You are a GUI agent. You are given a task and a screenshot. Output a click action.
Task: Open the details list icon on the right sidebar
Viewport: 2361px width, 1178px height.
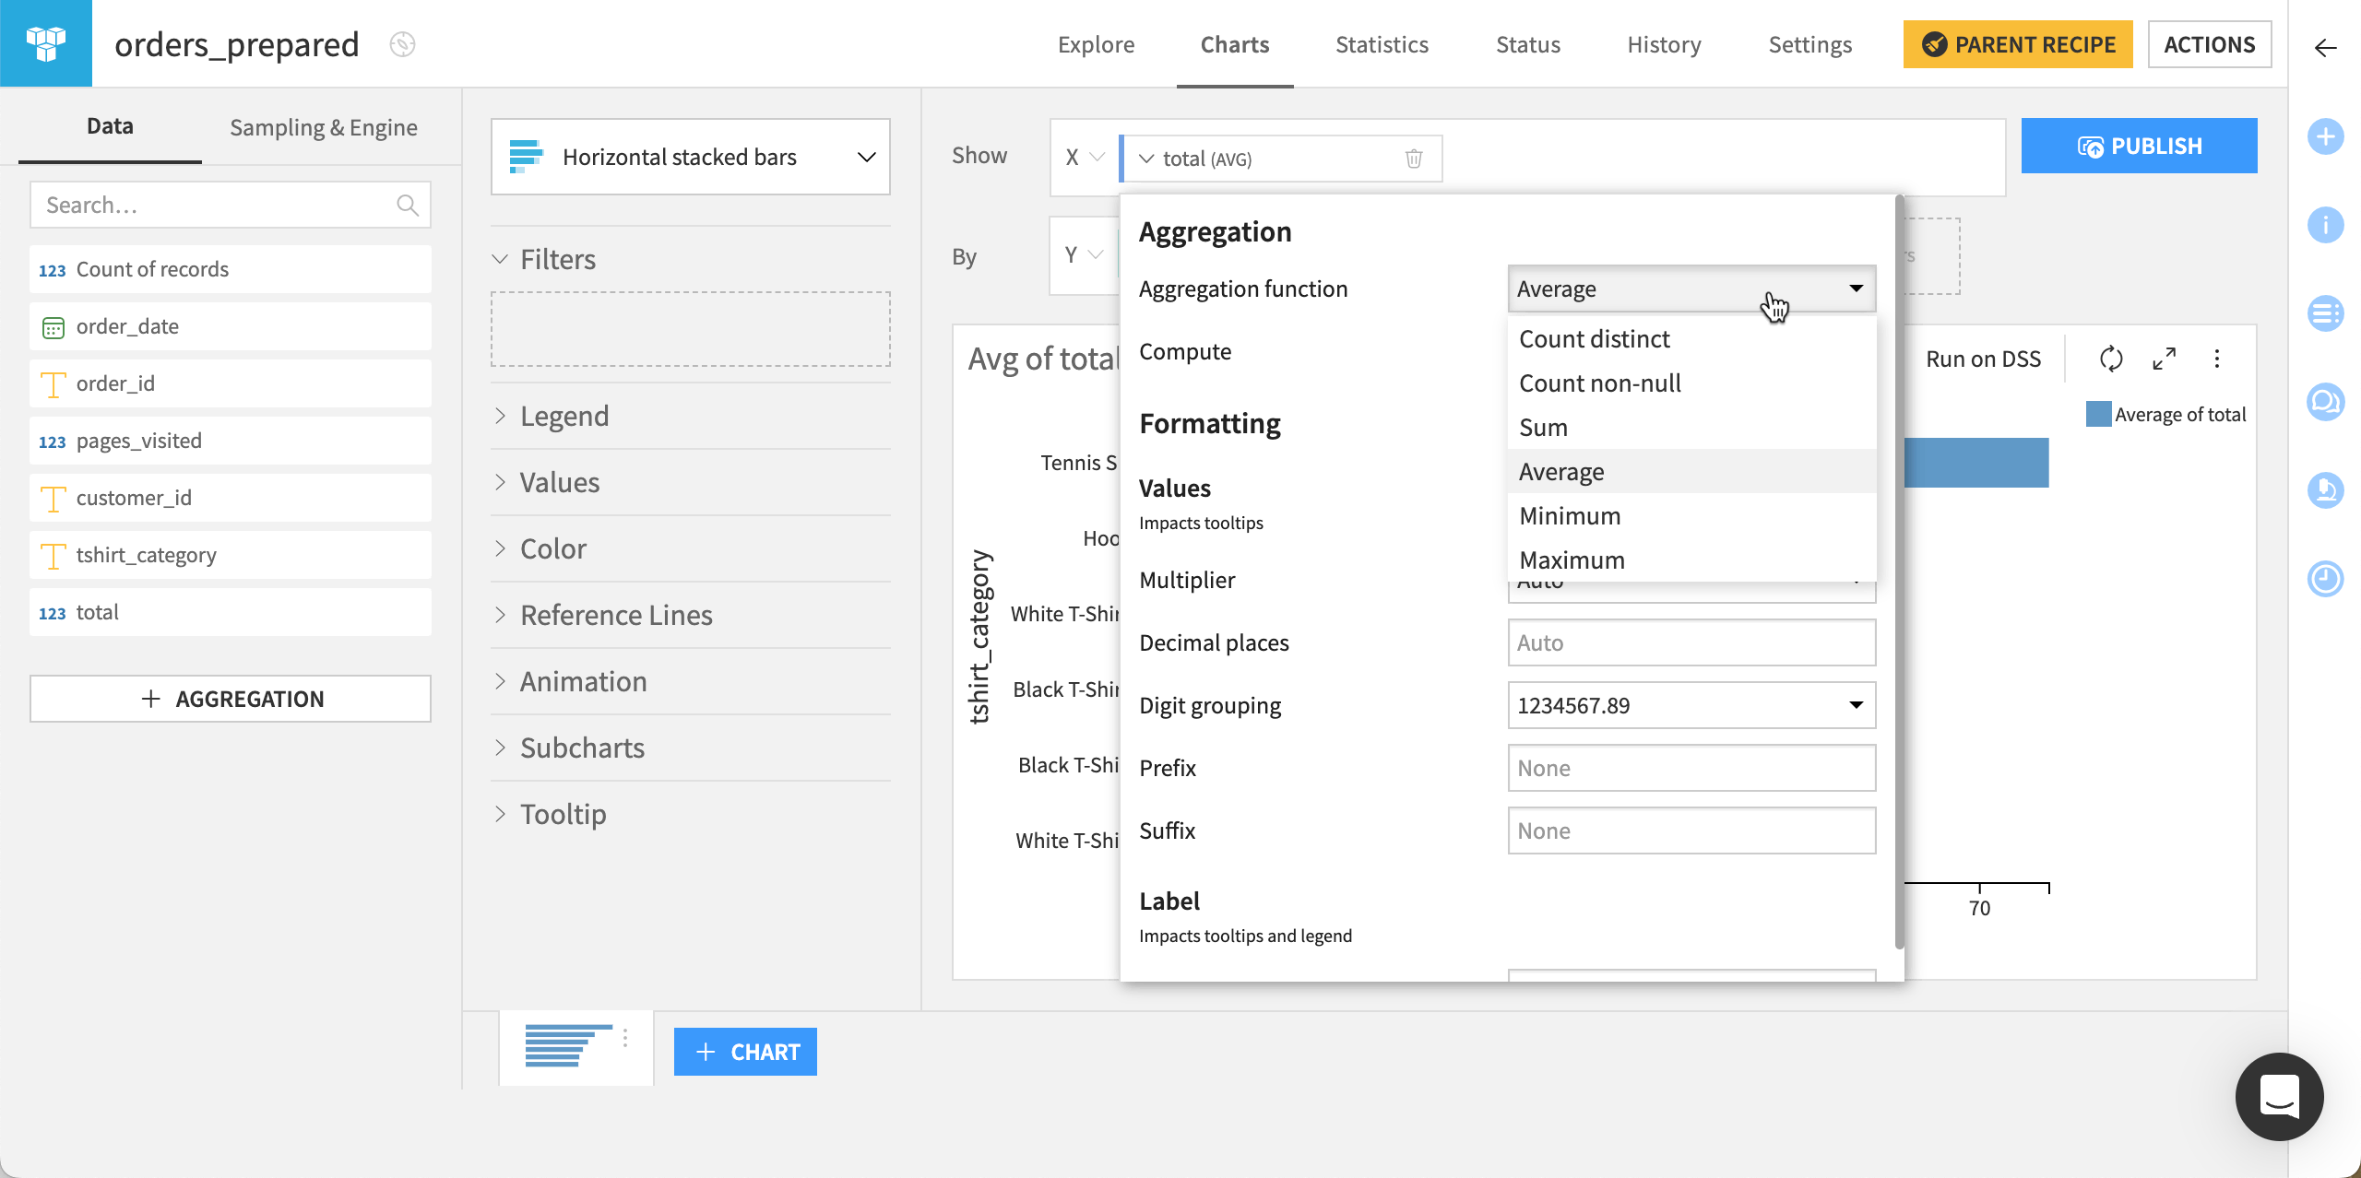tap(2325, 312)
